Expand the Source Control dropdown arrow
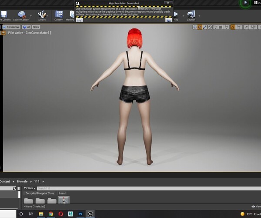 point(31,16)
